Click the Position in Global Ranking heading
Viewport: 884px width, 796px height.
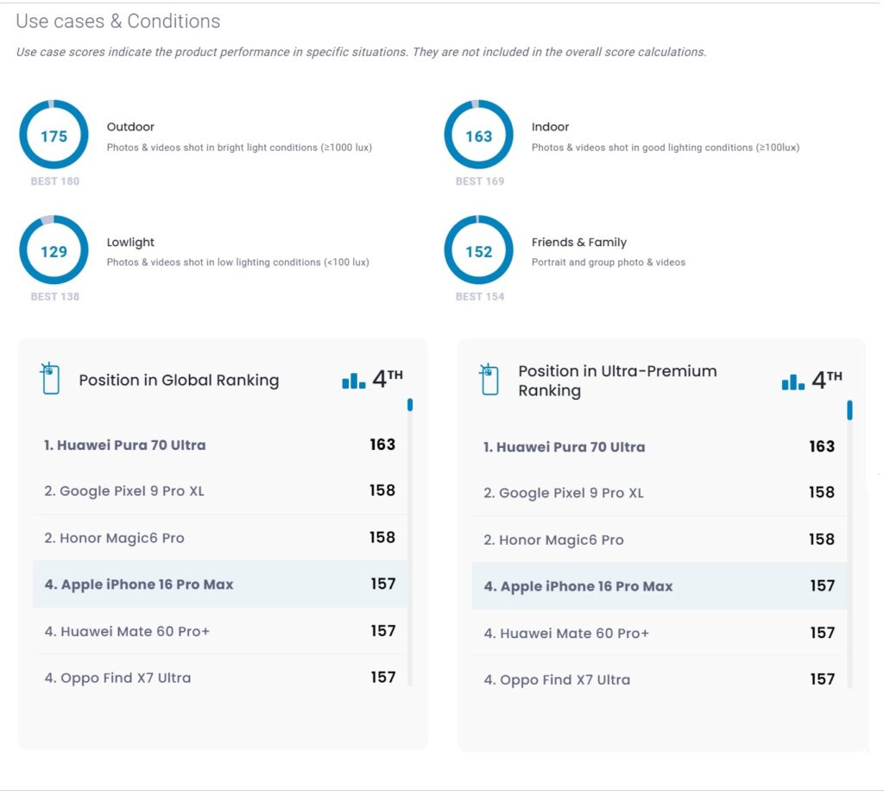(x=179, y=380)
